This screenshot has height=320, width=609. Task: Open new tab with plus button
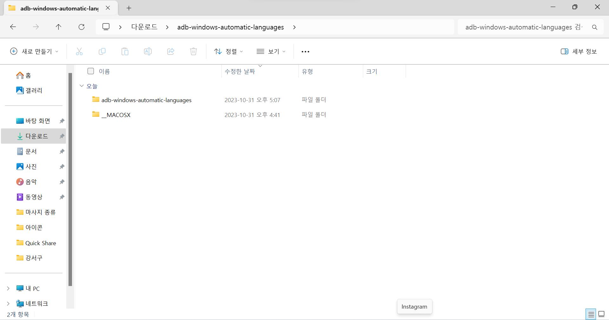[129, 8]
